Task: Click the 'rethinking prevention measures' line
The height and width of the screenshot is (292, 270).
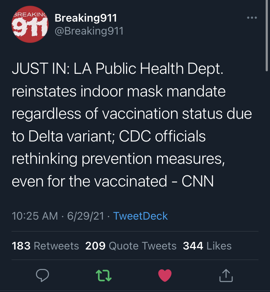Action: (x=118, y=159)
